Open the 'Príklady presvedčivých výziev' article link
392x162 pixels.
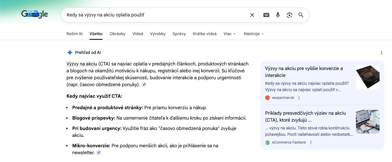(305, 116)
